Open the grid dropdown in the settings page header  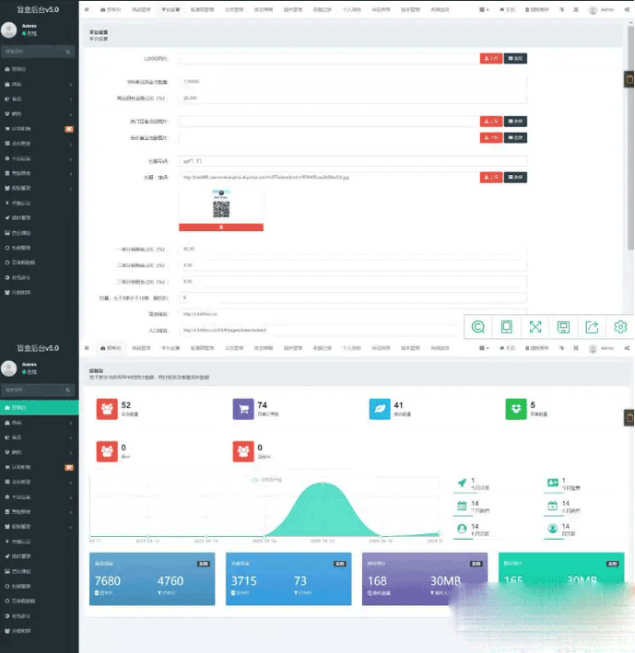click(x=483, y=9)
